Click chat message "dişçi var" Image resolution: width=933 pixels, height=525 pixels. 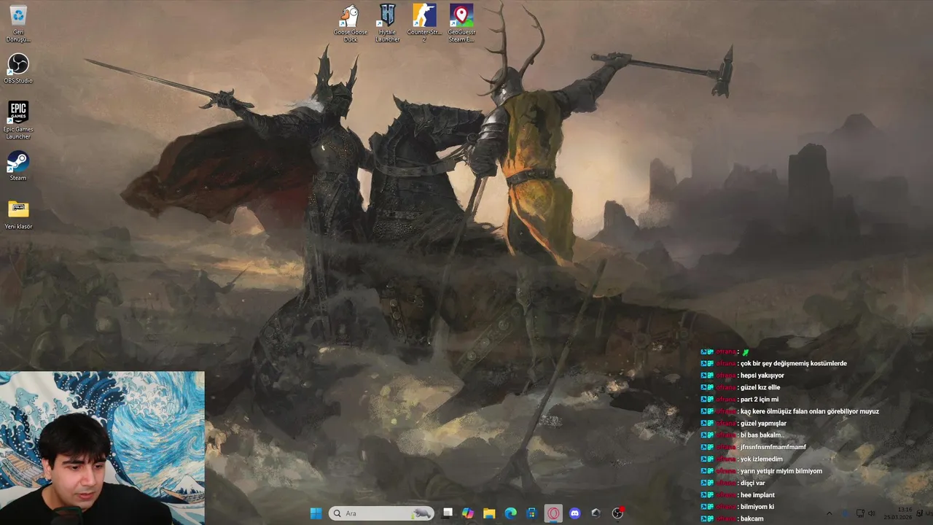pyautogui.click(x=752, y=483)
